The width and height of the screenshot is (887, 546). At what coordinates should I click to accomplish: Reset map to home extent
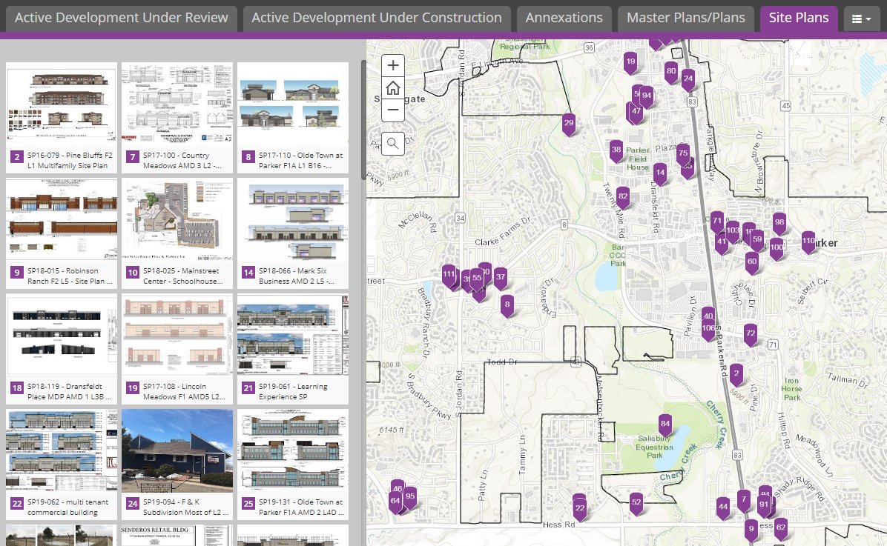coord(392,88)
